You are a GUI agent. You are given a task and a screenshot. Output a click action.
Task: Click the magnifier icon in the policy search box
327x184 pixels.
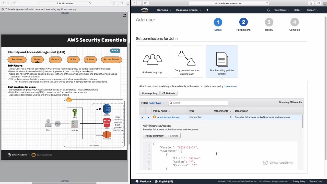[171, 103]
